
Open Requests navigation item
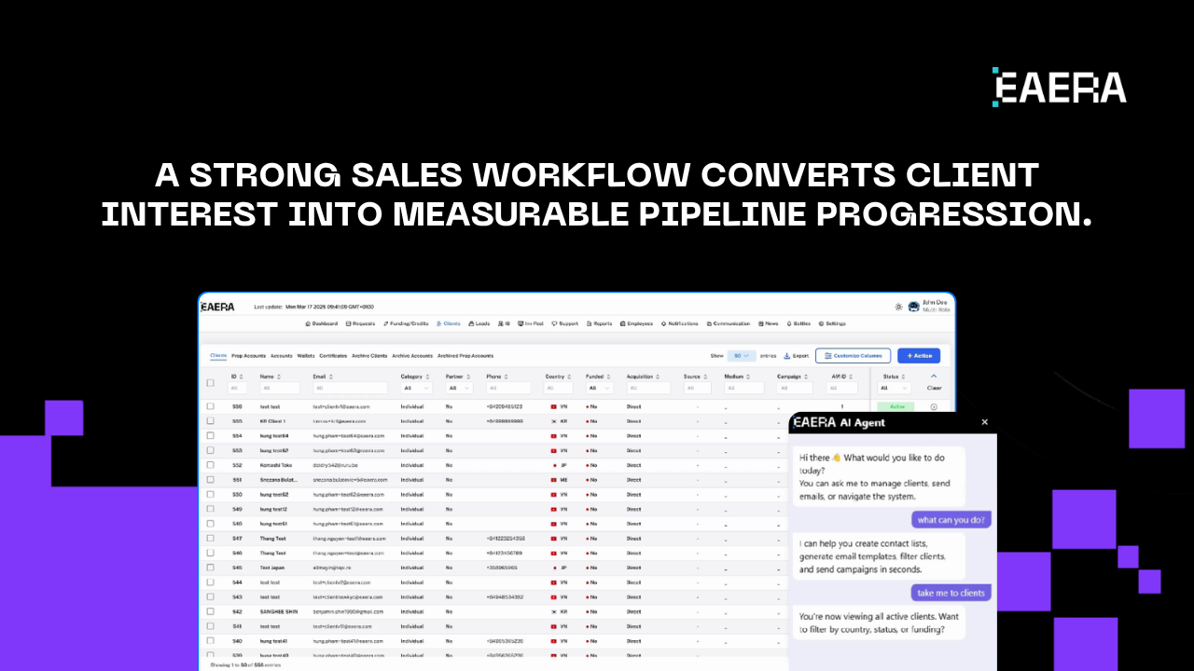click(360, 323)
